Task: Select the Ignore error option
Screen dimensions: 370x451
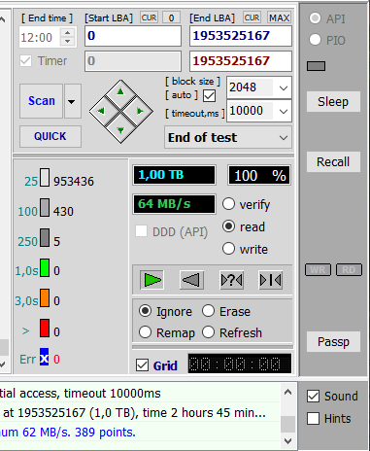Action: (145, 311)
